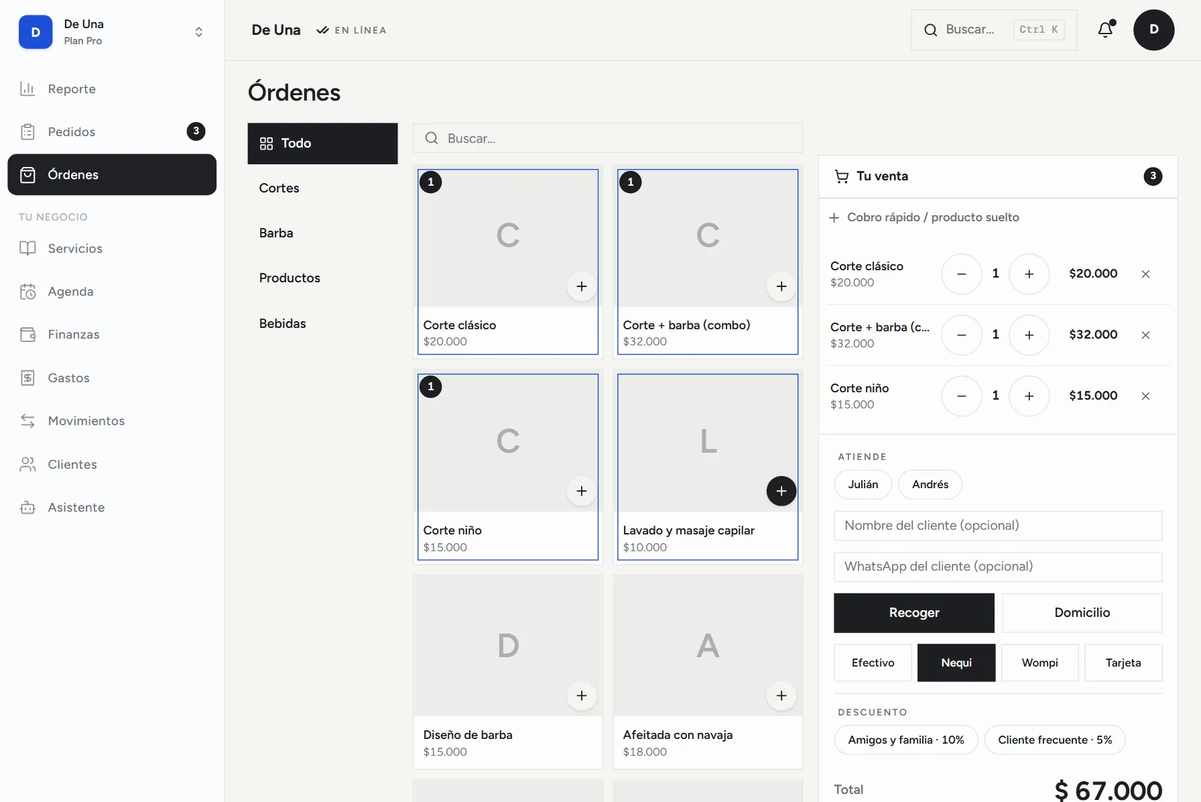Remove Corte + barba from sale

coord(1145,335)
